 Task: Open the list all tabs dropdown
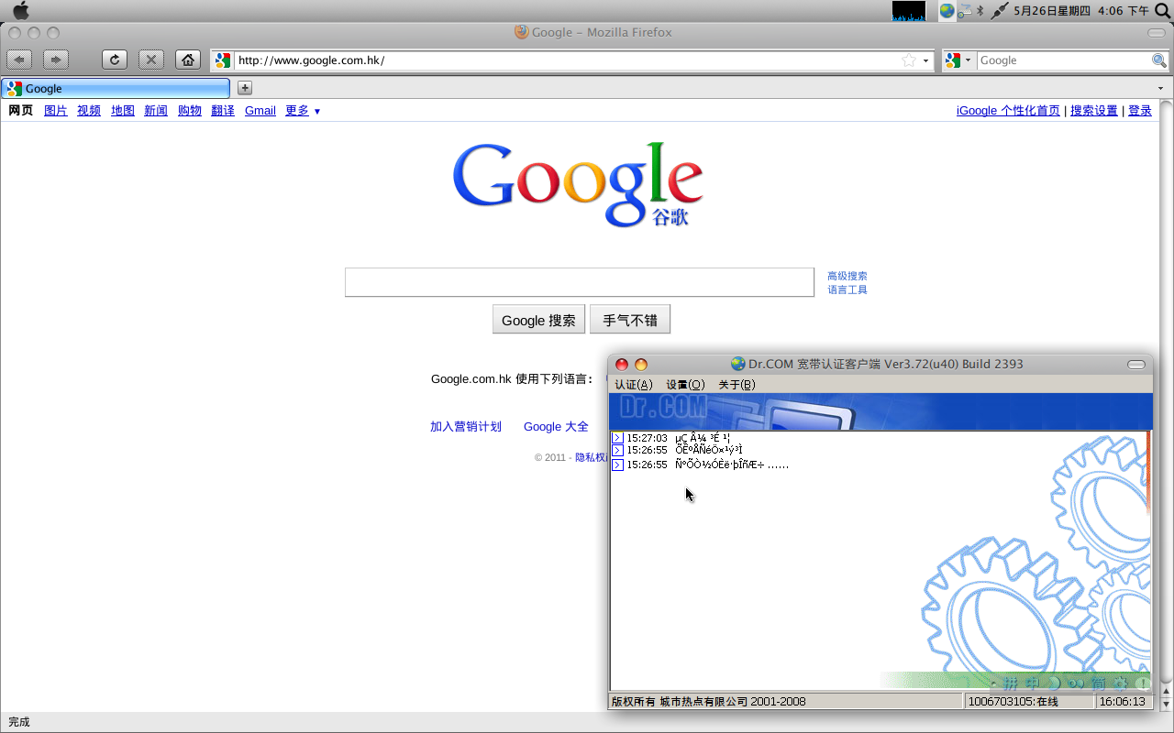pos(1160,89)
